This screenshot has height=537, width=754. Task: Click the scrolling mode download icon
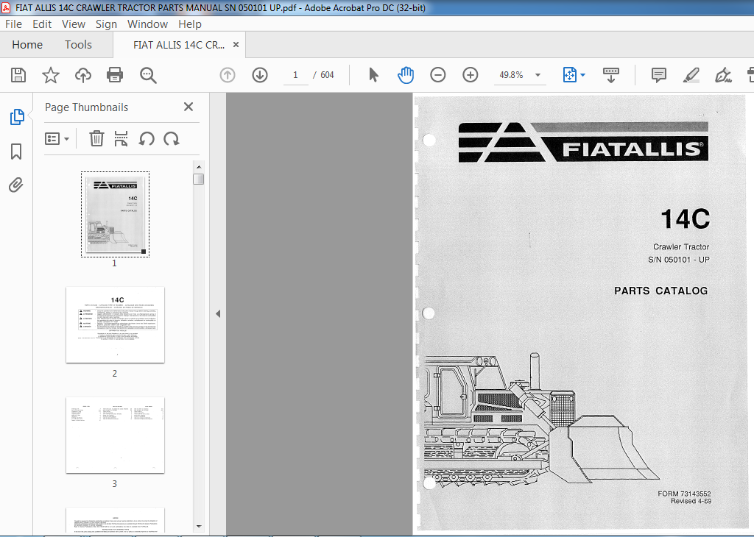coord(610,75)
